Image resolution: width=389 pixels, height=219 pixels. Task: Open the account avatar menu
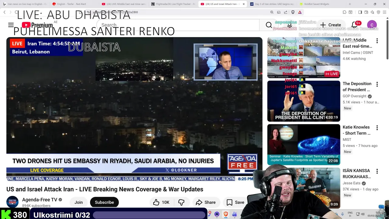(372, 25)
